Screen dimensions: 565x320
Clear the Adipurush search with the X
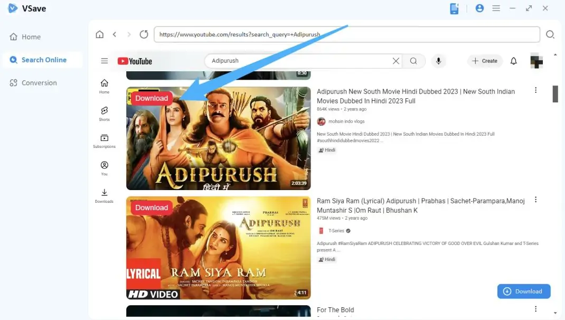(395, 61)
